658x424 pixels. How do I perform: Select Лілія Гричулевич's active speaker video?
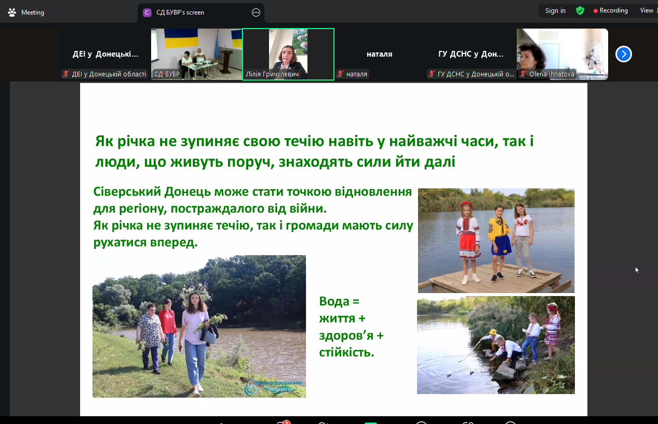288,51
